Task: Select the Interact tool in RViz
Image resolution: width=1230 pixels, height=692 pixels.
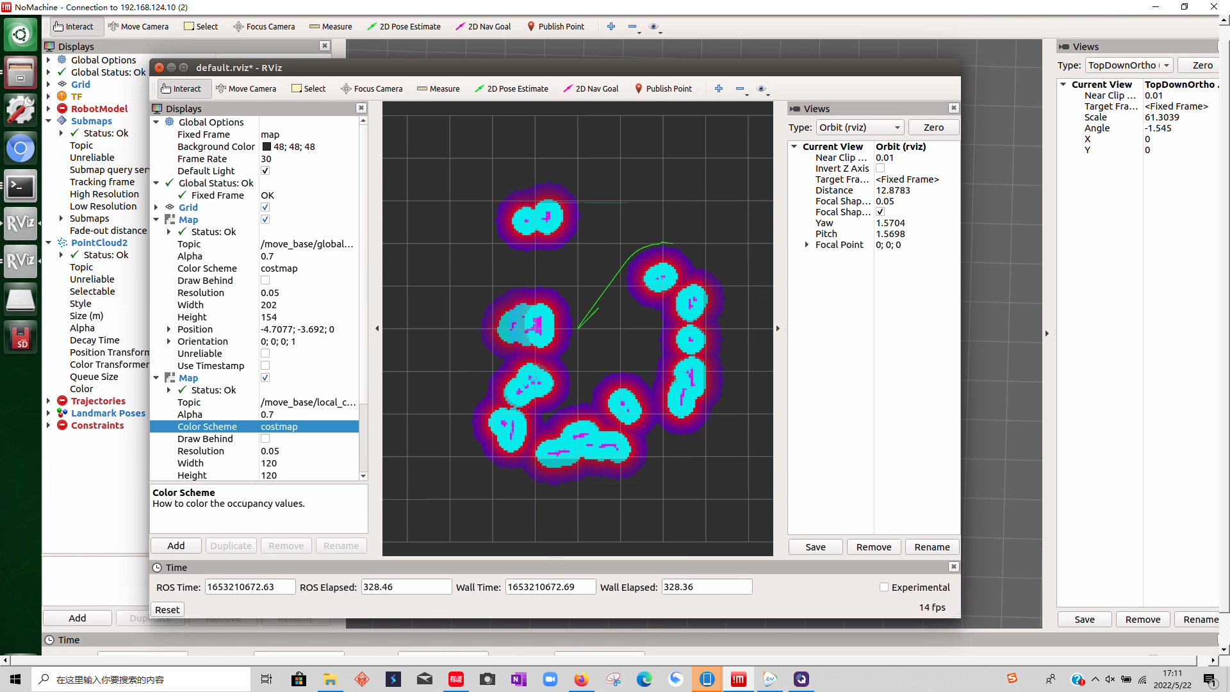Action: [x=182, y=88]
